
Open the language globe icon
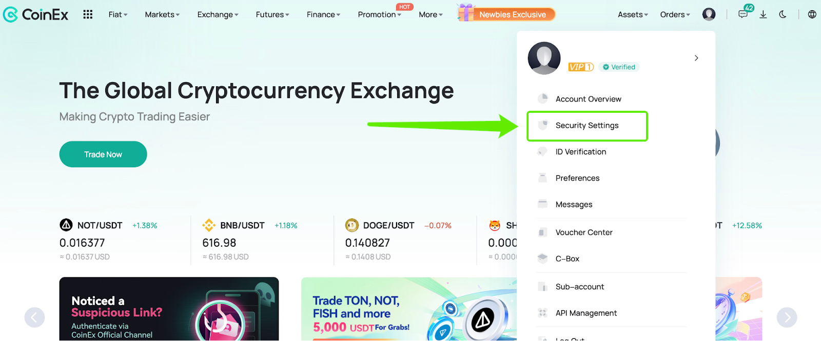pos(812,14)
